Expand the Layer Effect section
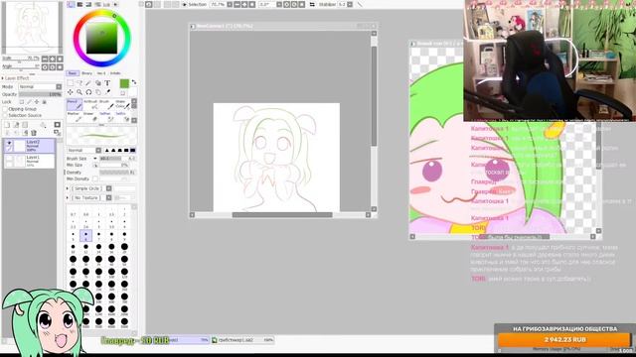This screenshot has width=636, height=357. pos(3,78)
